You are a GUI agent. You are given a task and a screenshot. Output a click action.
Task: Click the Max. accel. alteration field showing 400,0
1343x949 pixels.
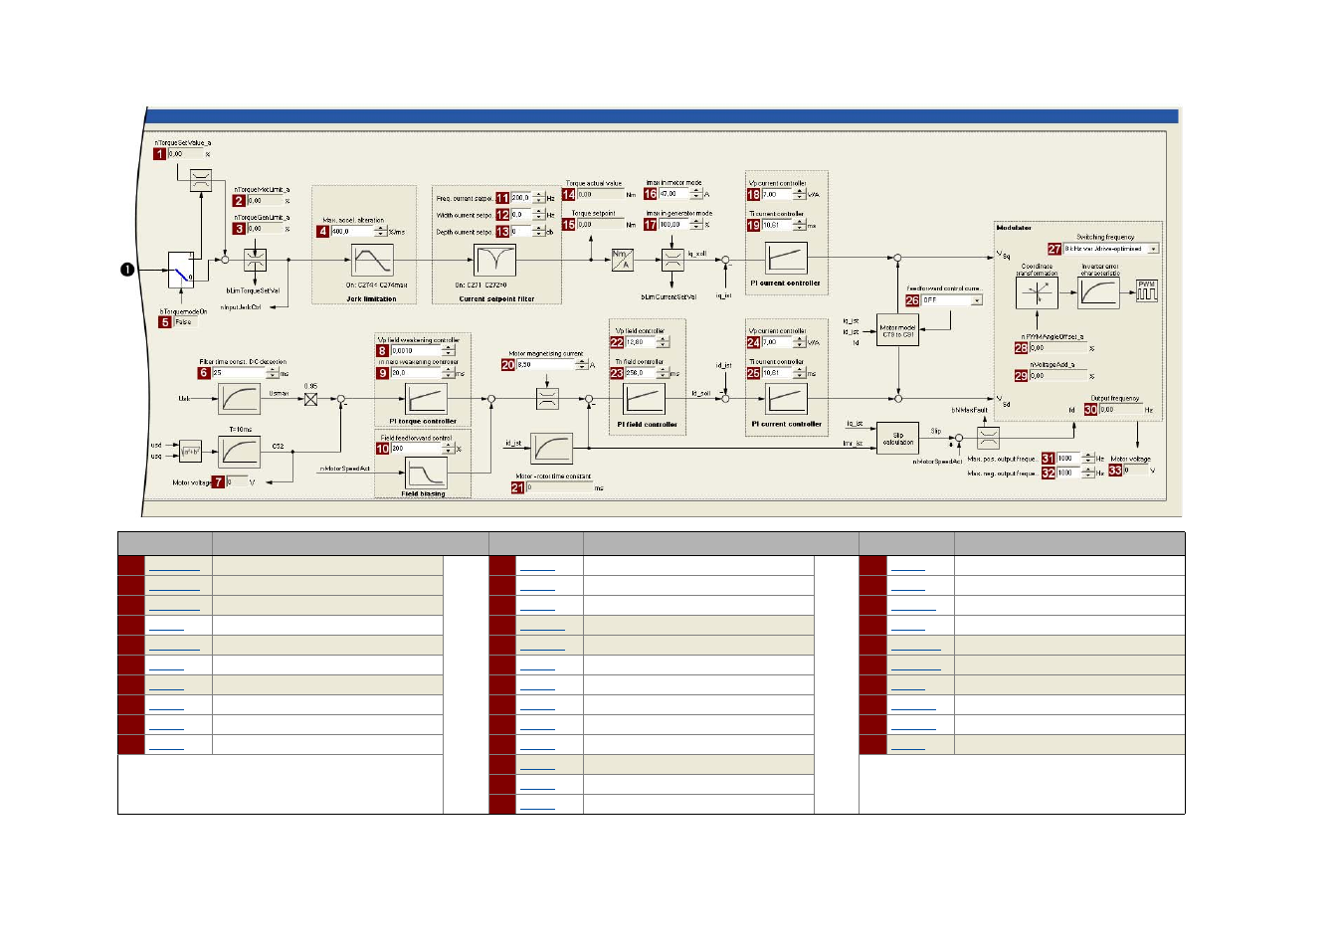(x=352, y=231)
